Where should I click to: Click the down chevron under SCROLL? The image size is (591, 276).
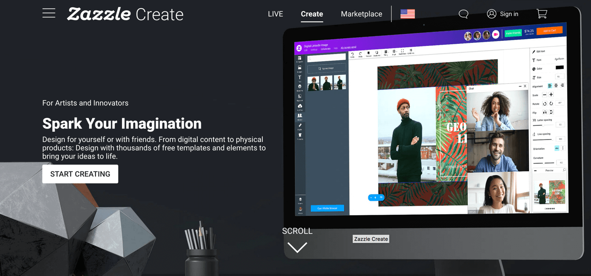point(297,247)
